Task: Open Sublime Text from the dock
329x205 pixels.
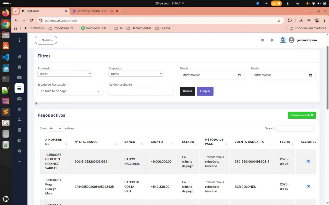Action: [6, 112]
